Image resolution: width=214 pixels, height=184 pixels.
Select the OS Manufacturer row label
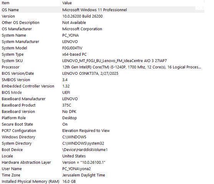16,29
